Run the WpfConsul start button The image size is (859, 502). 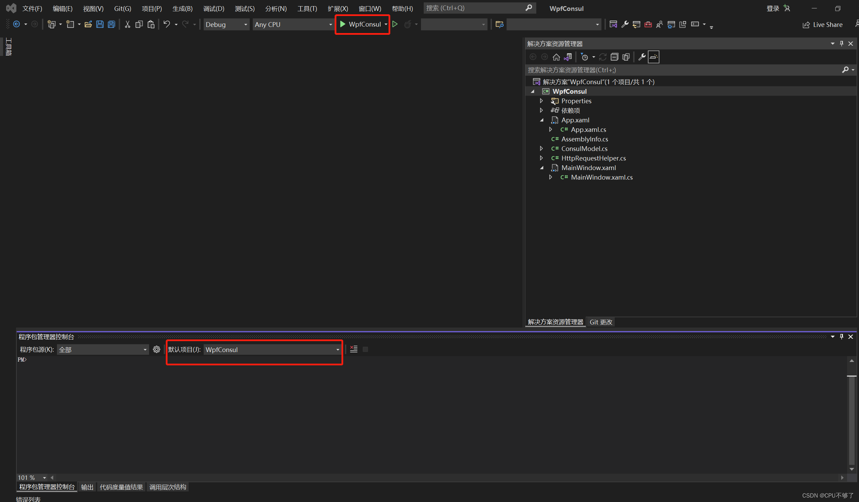click(361, 24)
